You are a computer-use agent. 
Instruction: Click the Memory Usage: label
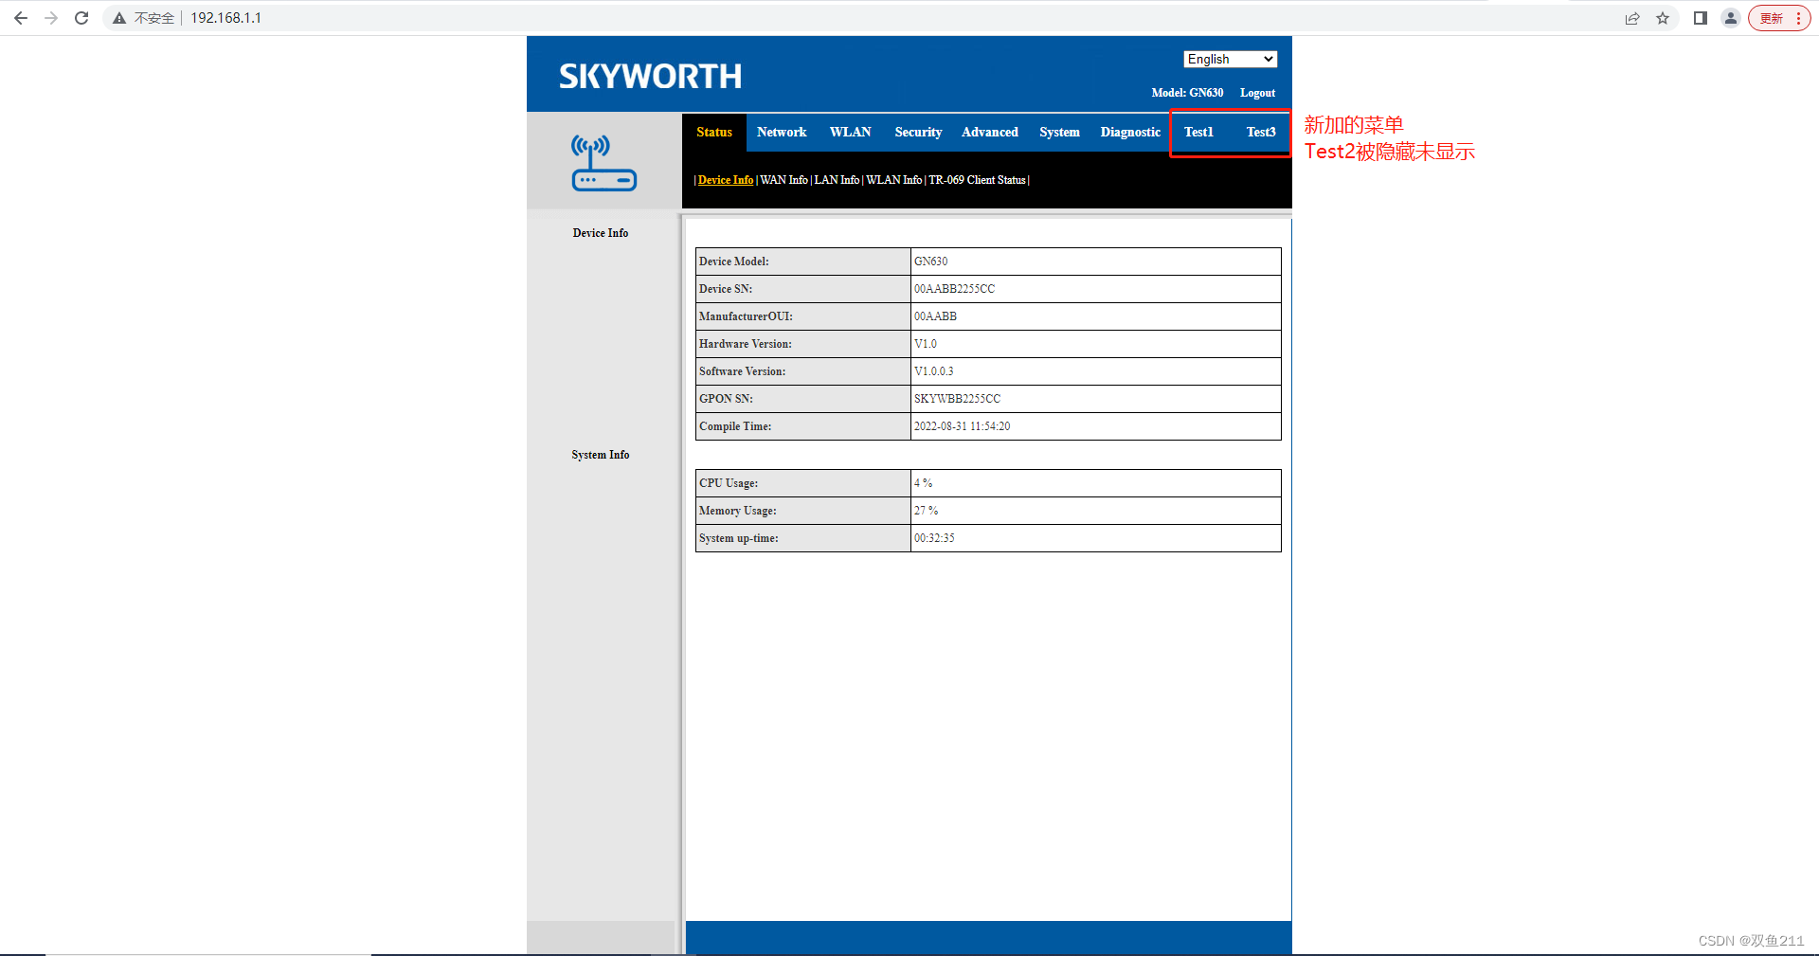[738, 511]
